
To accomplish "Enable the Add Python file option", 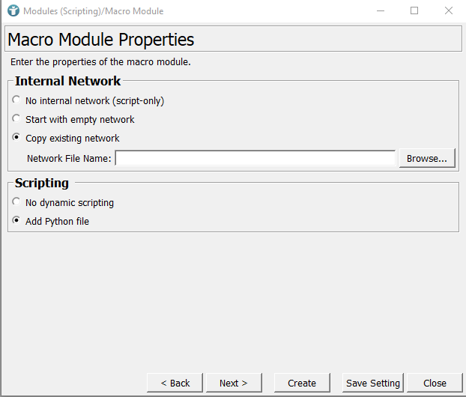I will 16,221.
